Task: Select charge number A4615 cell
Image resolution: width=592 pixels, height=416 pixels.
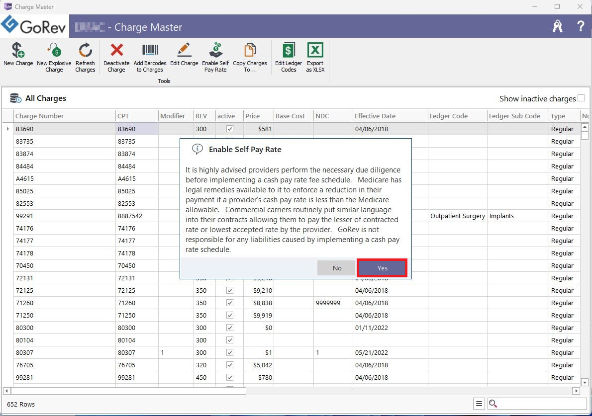Action: (65, 178)
